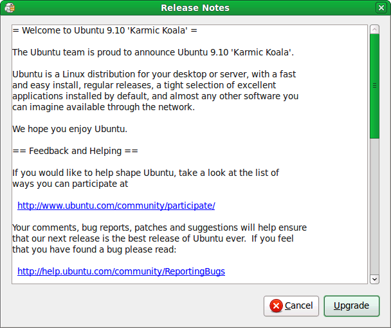Click the green vertical scrollbar thumb
The image size is (391, 328).
(x=374, y=85)
